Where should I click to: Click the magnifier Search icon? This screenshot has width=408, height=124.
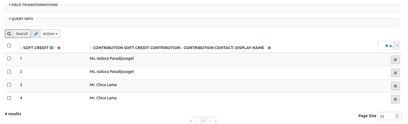coord(9,34)
